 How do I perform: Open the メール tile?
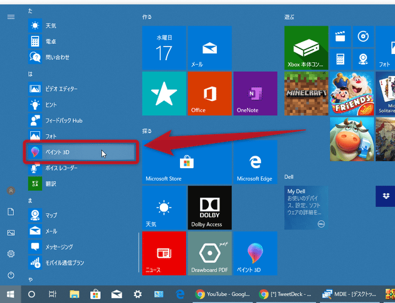(x=209, y=48)
